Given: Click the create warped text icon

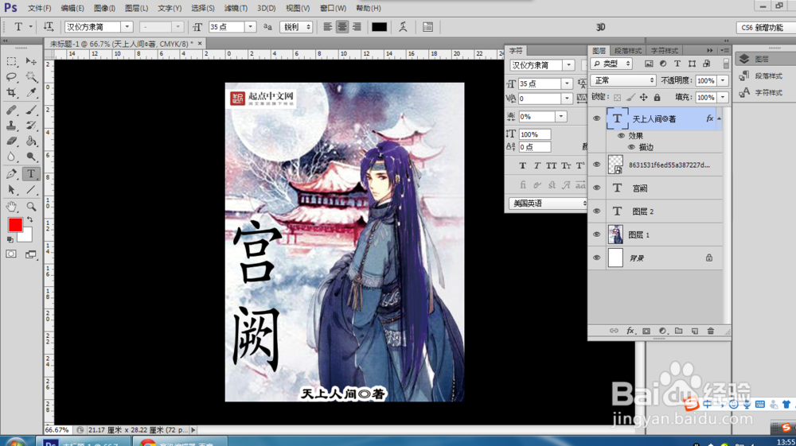Looking at the screenshot, I should [403, 27].
